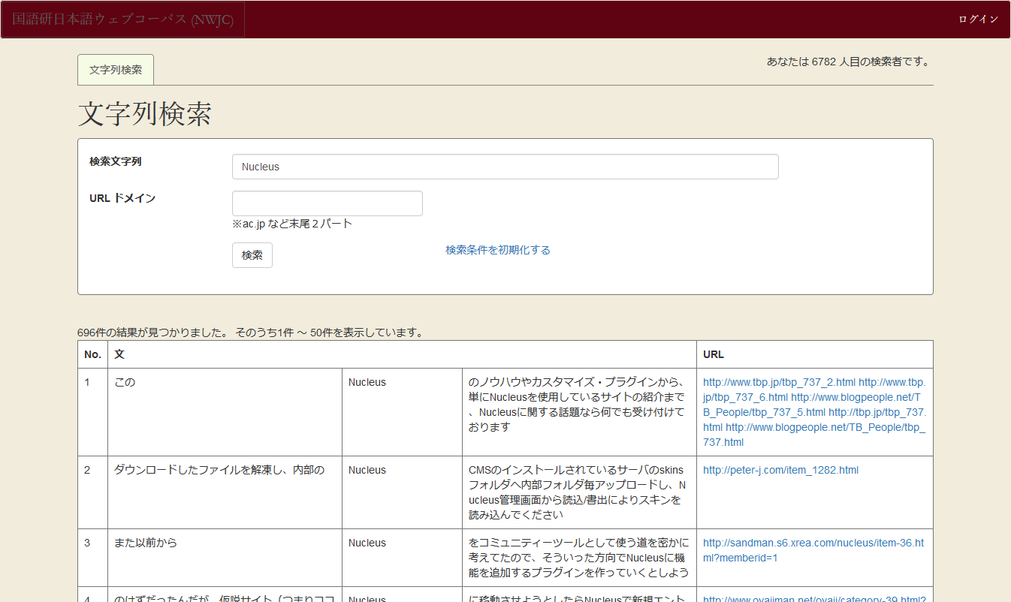Open http://tbp.jp/tbp_737.html link
This screenshot has height=602, width=1011.
879,412
